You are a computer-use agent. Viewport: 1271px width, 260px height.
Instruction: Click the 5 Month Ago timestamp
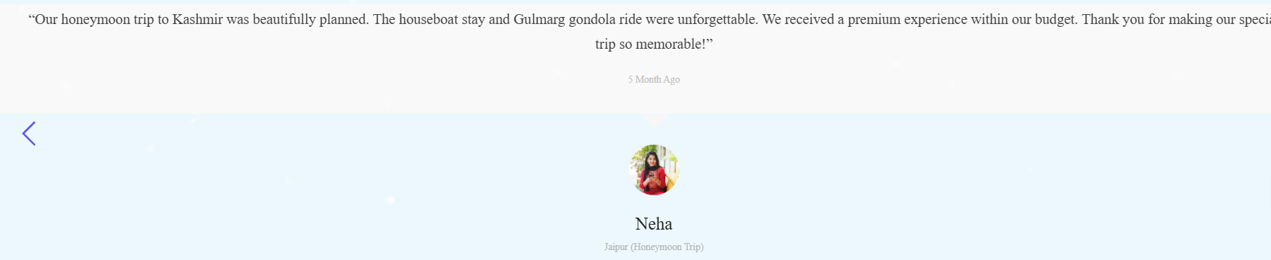click(x=654, y=79)
